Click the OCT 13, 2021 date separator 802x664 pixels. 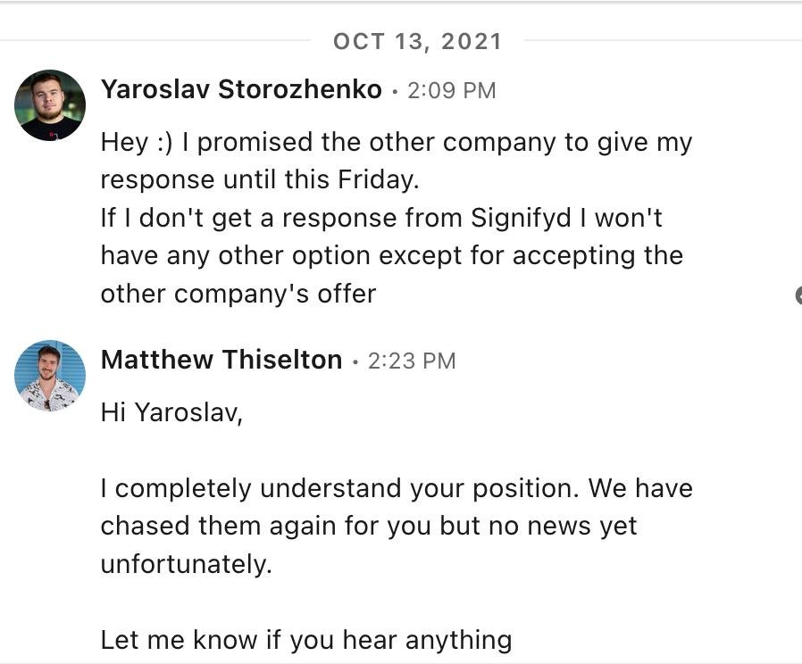click(417, 41)
